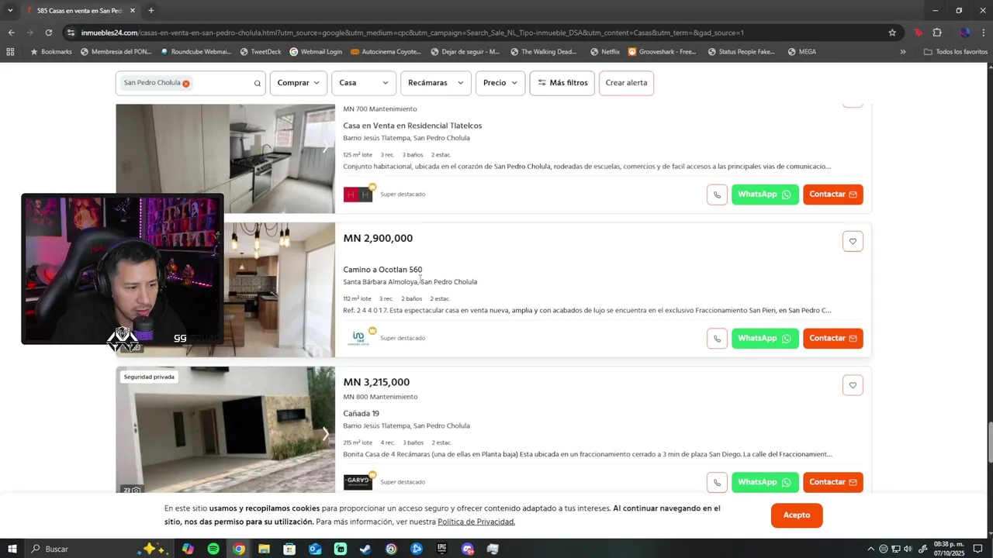Viewport: 993px width, 558px height.
Task: Open the Chrome menu three dots
Action: 983,33
